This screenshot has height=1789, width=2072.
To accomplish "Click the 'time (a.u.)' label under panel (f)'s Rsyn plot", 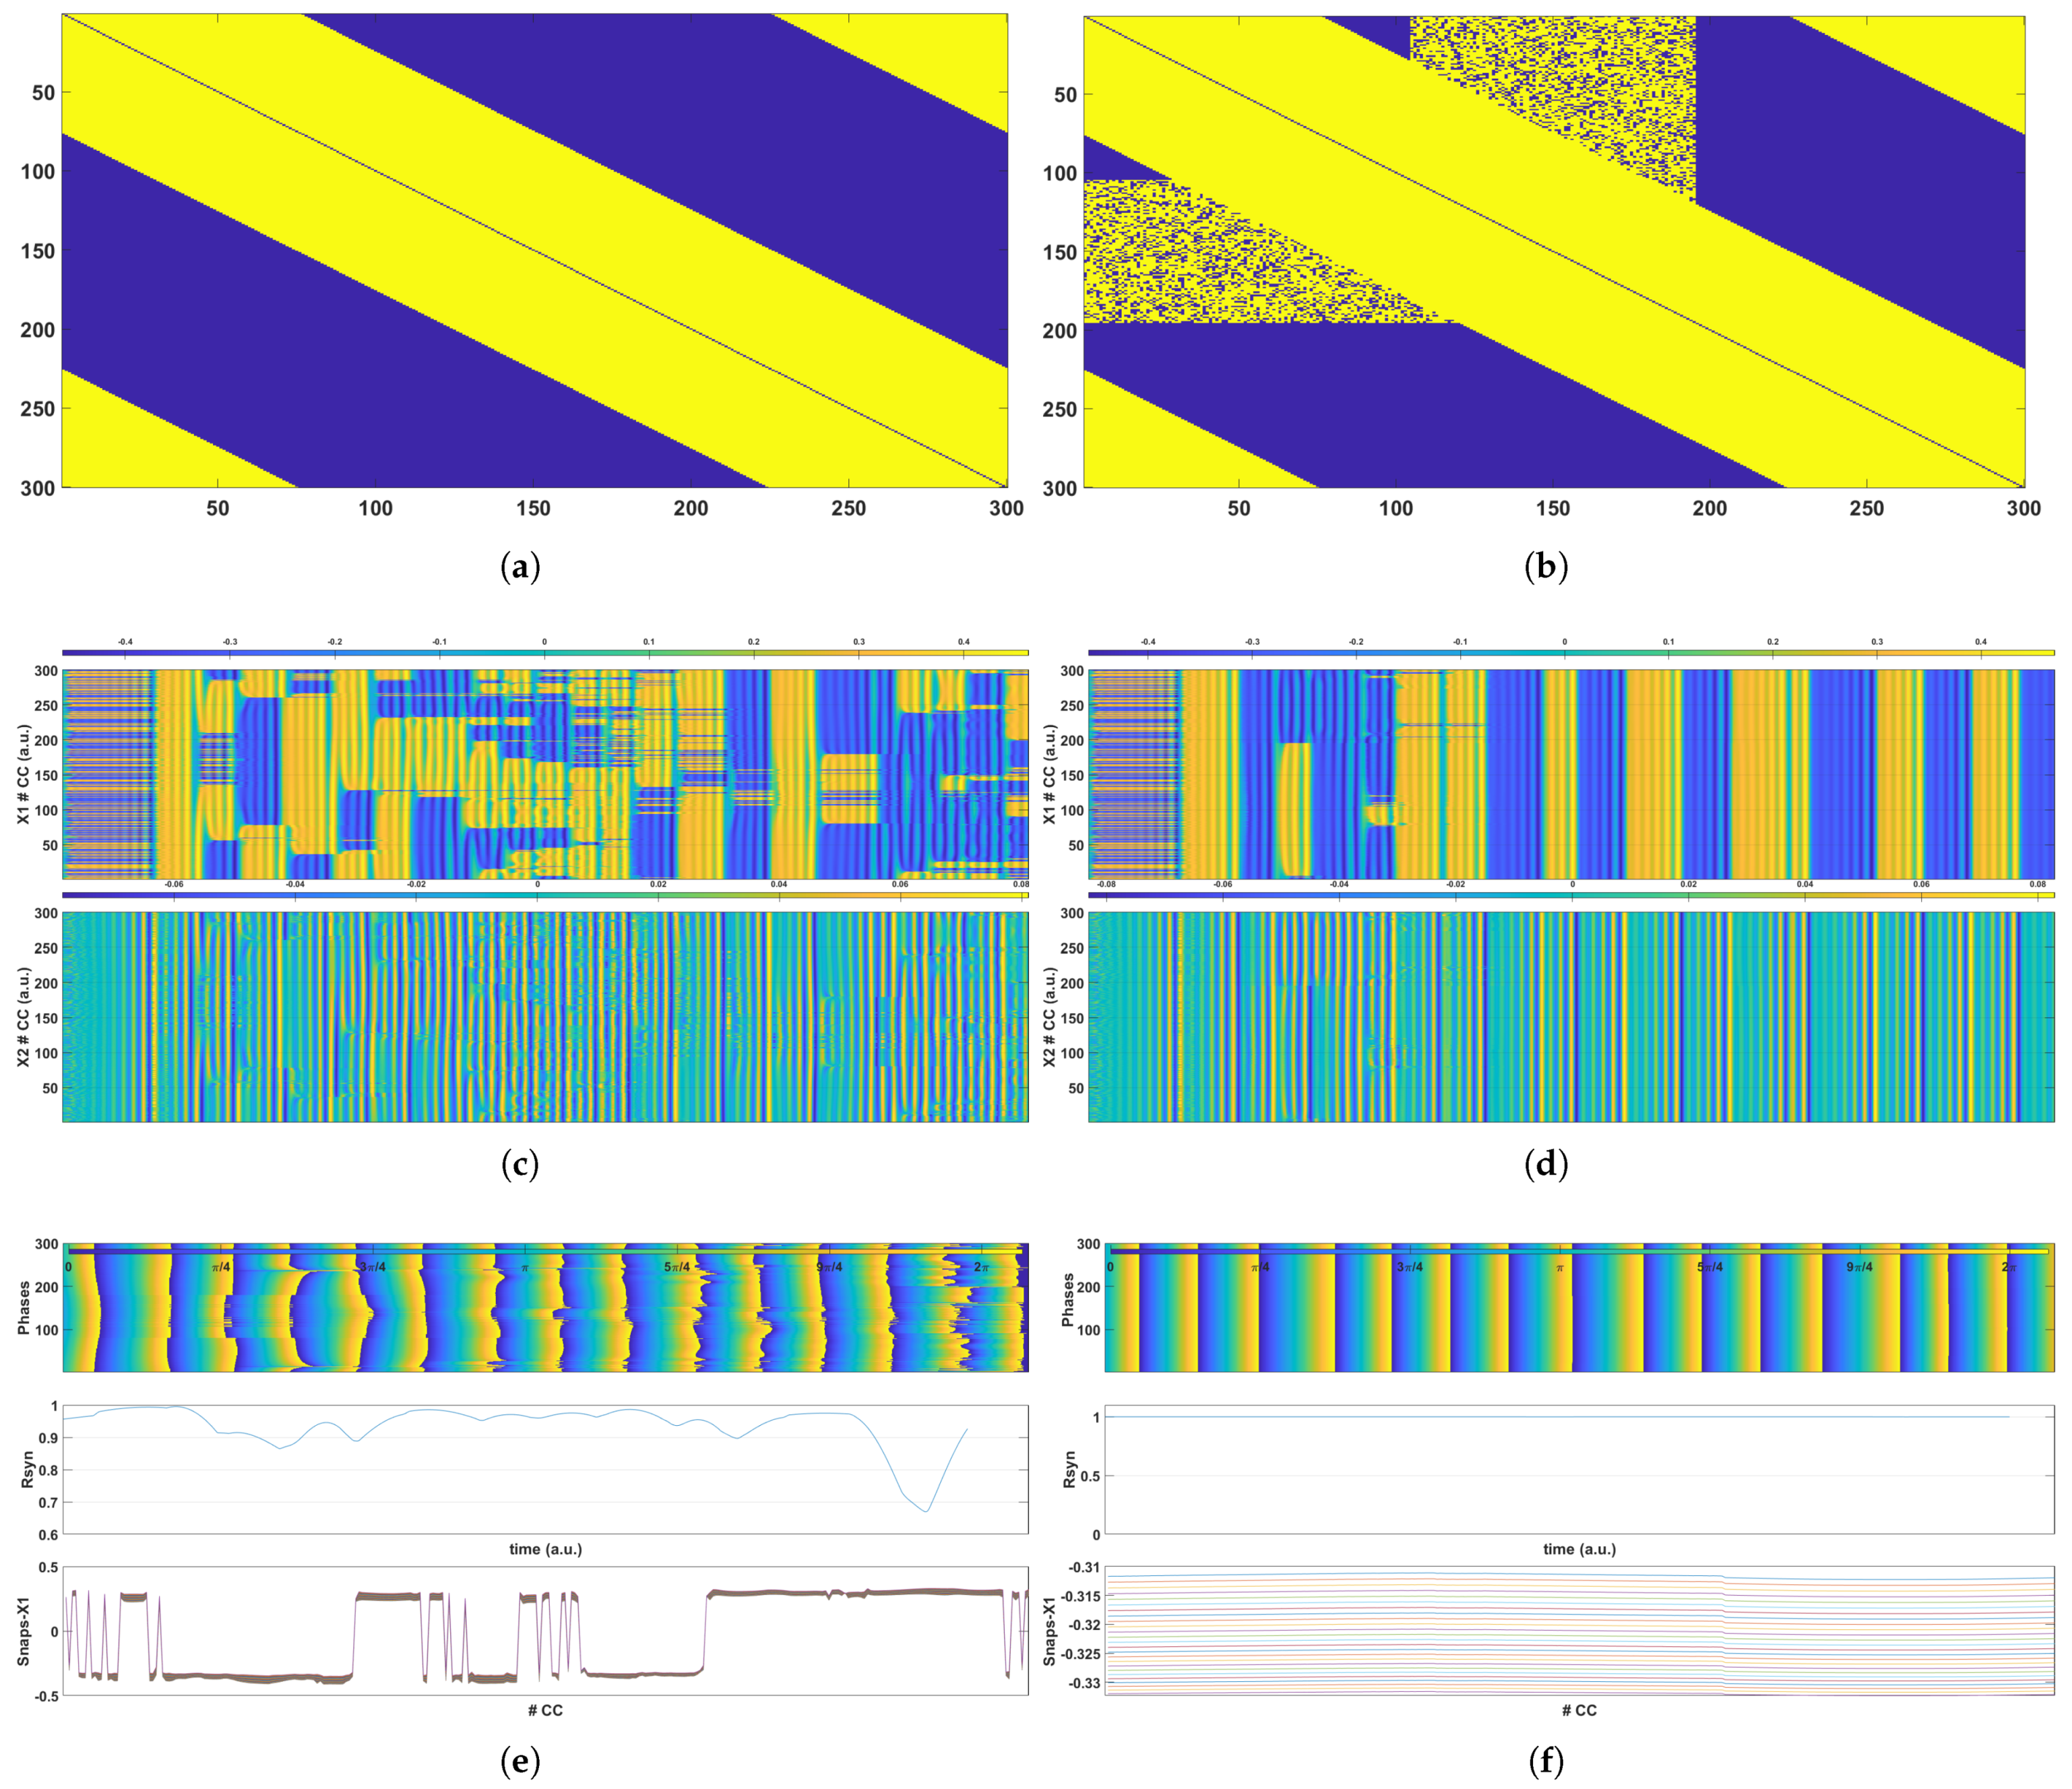I will tap(1579, 1549).
